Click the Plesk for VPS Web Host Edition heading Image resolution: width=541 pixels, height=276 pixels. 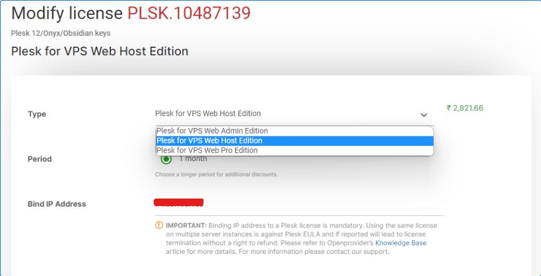[100, 51]
